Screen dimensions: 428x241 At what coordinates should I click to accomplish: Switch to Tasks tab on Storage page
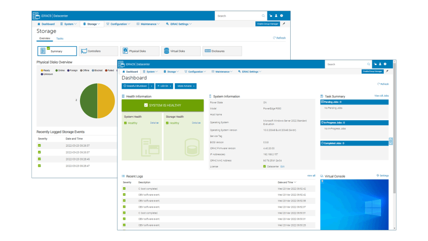pos(60,39)
